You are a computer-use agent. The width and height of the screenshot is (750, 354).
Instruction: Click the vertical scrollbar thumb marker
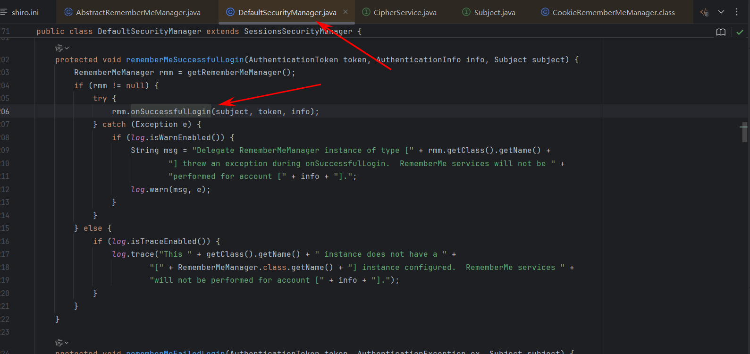[744, 133]
